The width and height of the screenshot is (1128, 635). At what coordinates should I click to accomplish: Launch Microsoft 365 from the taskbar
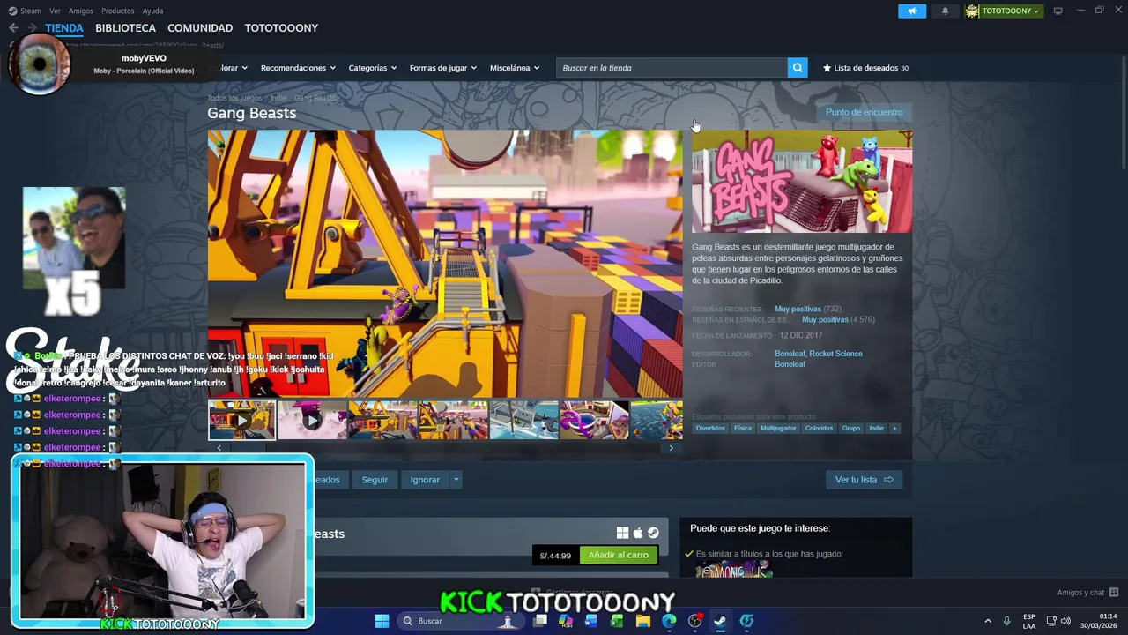[x=566, y=621]
